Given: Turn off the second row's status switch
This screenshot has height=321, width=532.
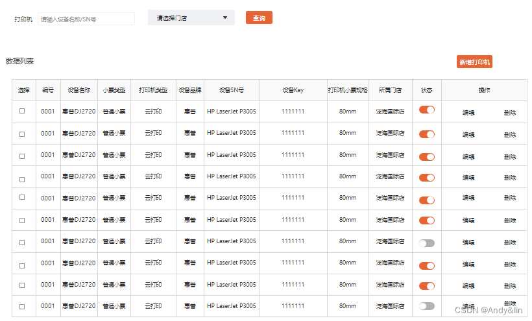Looking at the screenshot, I should (x=427, y=134).
